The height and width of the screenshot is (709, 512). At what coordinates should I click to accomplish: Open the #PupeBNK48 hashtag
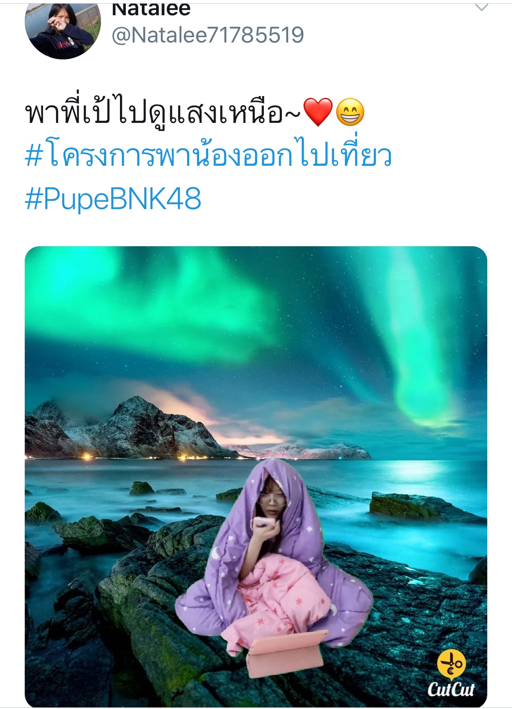113,199
